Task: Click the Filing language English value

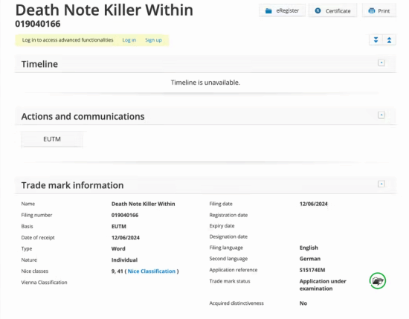Action: pyautogui.click(x=309, y=248)
